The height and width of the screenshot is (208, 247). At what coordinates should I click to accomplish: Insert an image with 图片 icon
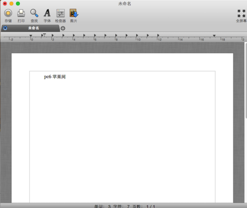74,13
